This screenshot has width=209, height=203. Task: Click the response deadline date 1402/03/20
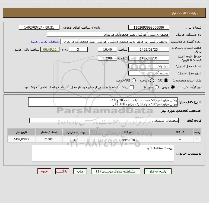(149, 49)
